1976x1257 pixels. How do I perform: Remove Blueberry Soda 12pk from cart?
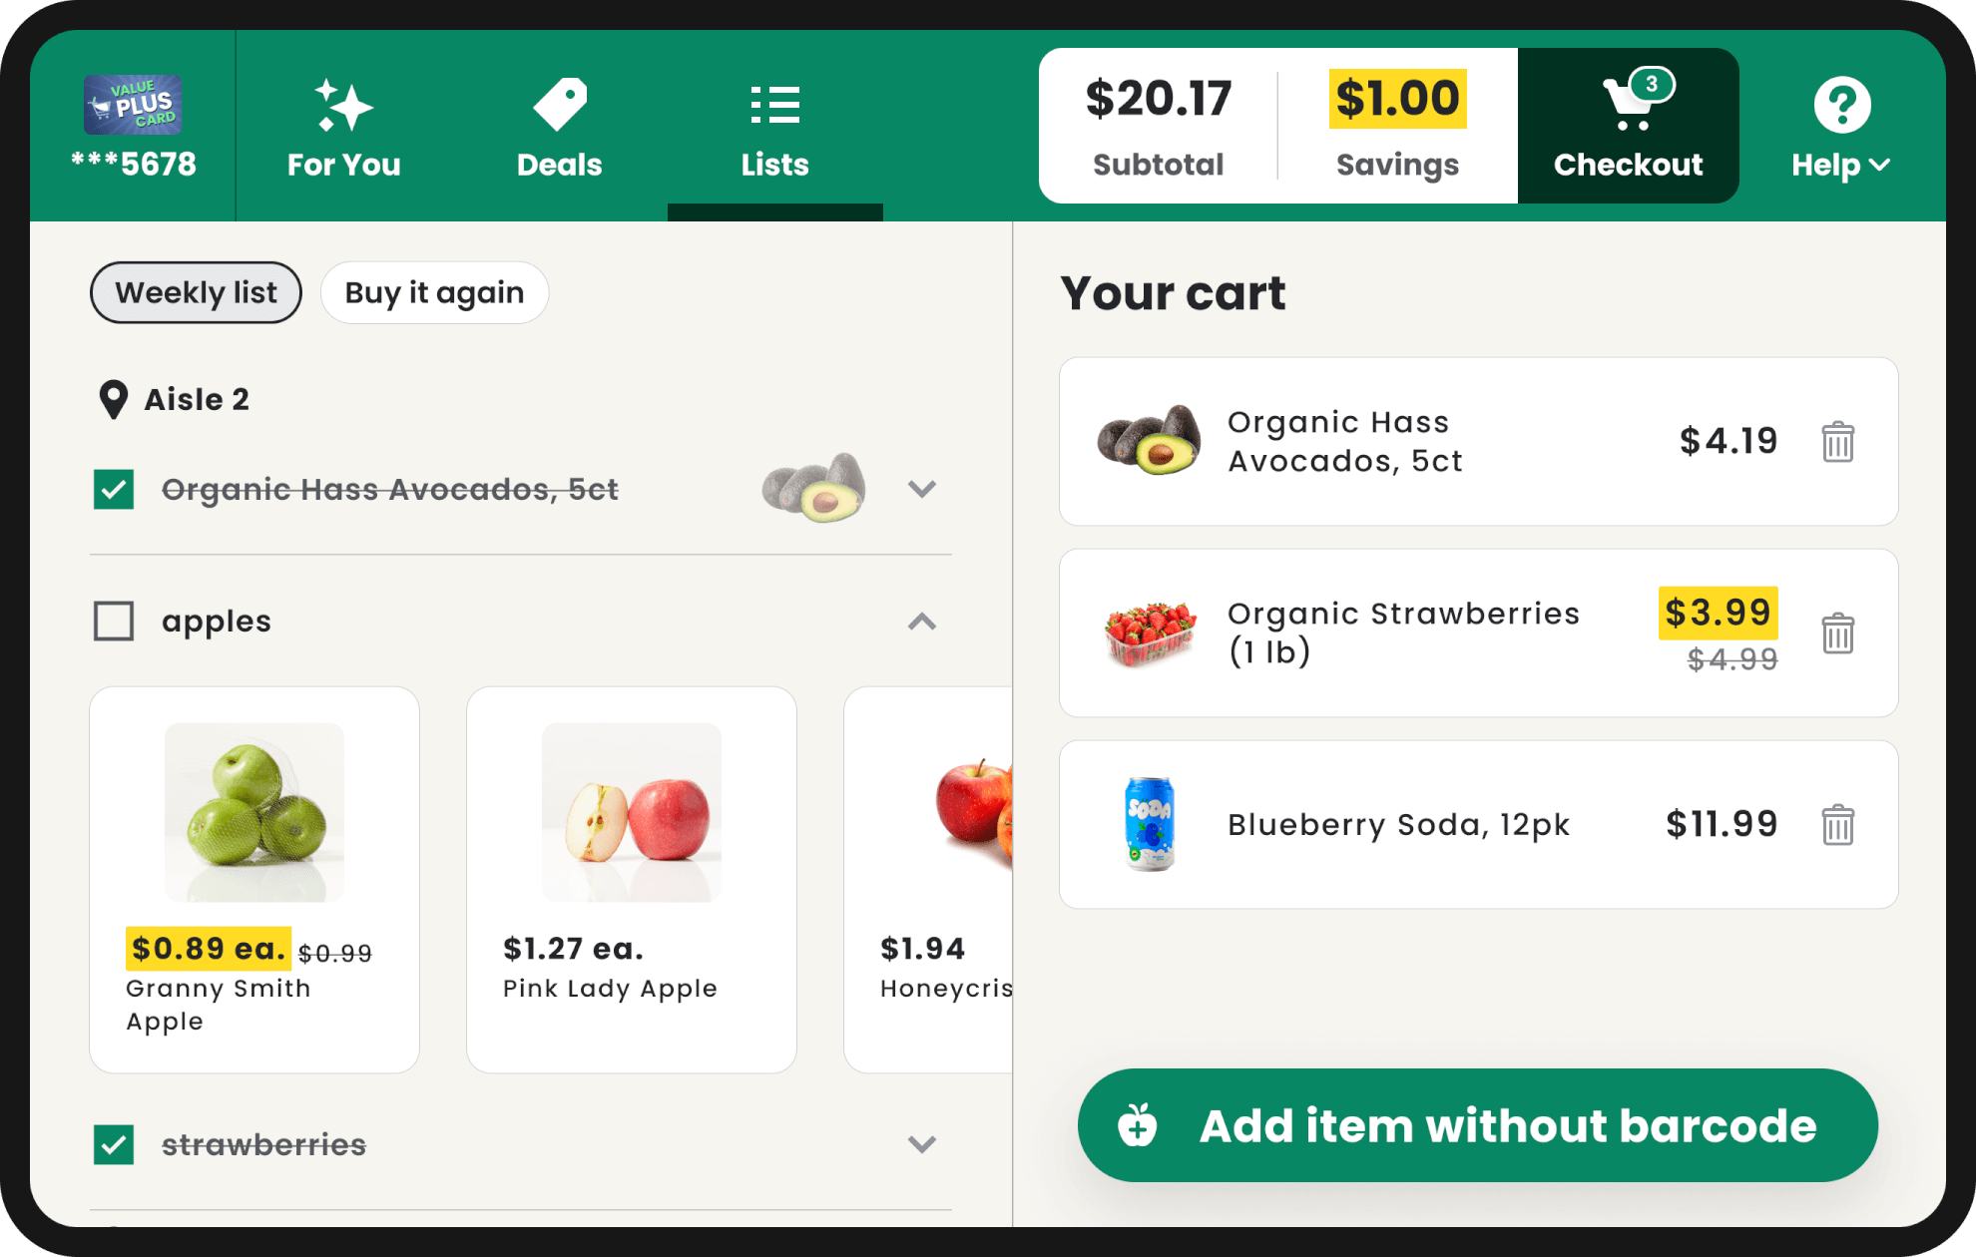coord(1838,824)
